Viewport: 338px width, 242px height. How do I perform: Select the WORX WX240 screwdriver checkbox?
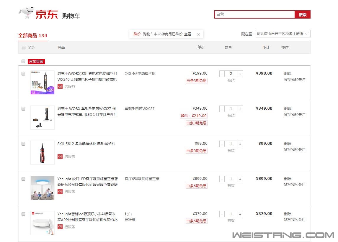click(x=23, y=74)
